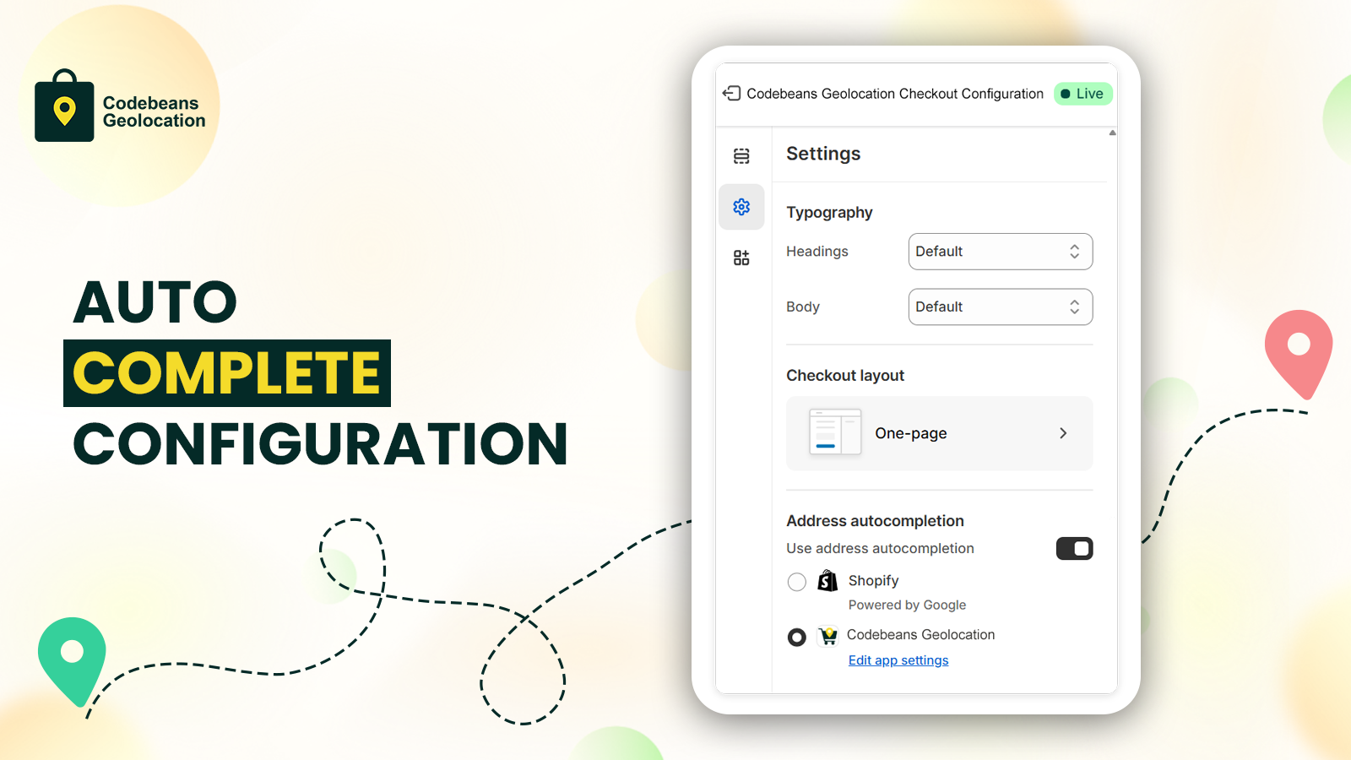Click the Edit app settings link
The image size is (1351, 760).
pyautogui.click(x=898, y=660)
